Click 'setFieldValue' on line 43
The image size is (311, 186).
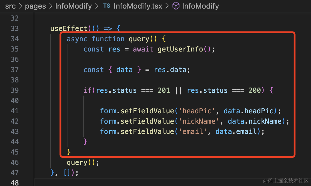(x=147, y=132)
